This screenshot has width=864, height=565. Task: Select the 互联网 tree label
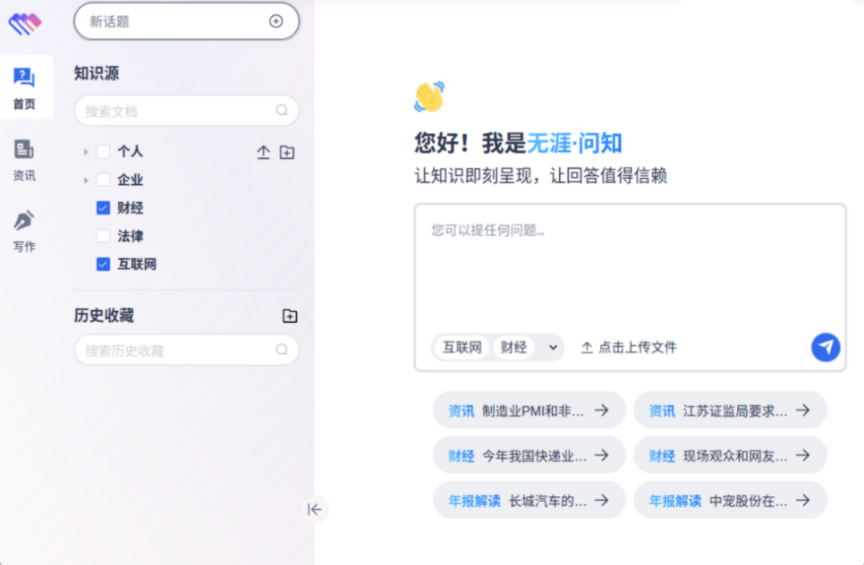pyautogui.click(x=137, y=265)
